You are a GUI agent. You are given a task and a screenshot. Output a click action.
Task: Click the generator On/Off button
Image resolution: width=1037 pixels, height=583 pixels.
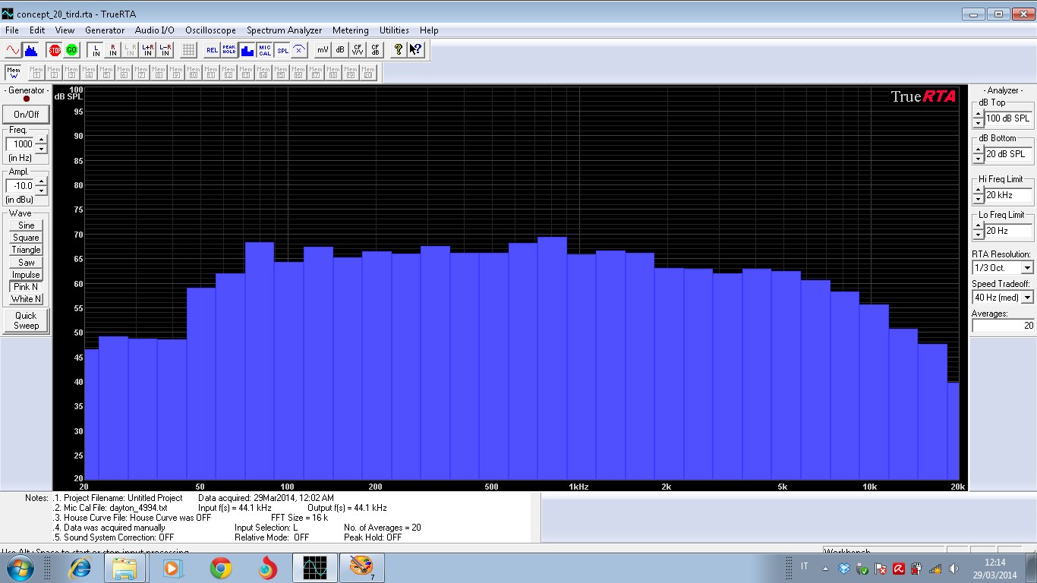[x=26, y=115]
